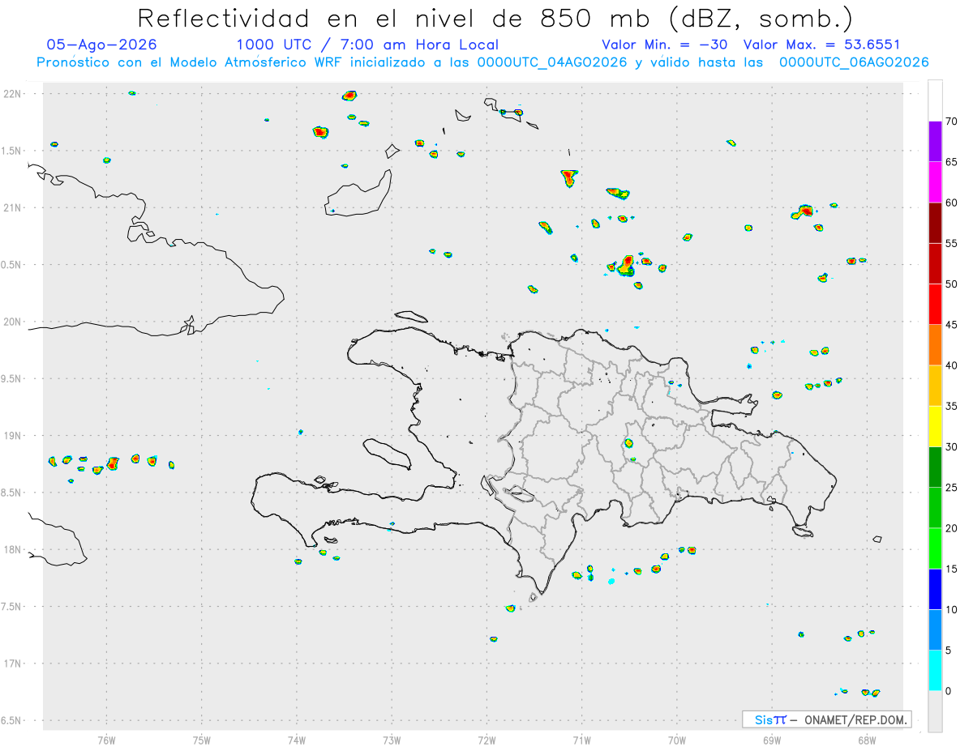Pick the purple 65–70 dBZ colorbar segment
Image resolution: width=973 pixels, height=751 pixels.
click(935, 141)
